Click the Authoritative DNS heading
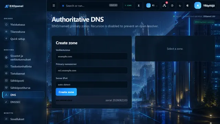 (78, 19)
